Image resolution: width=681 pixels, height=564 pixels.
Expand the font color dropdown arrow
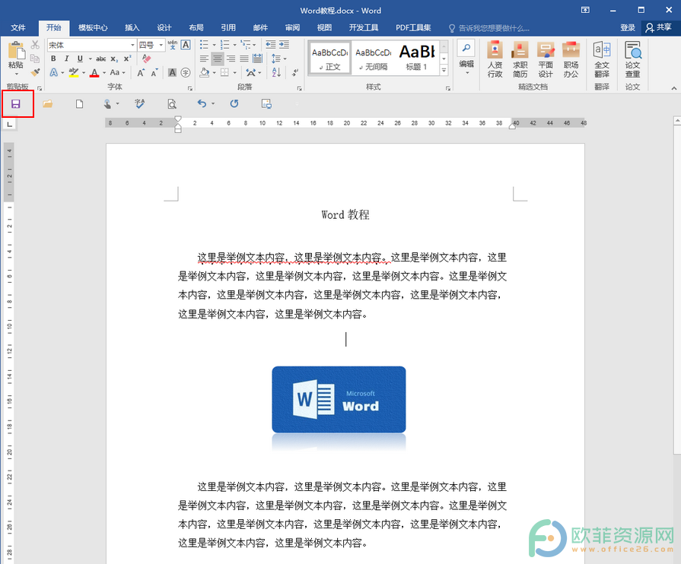click(x=104, y=73)
